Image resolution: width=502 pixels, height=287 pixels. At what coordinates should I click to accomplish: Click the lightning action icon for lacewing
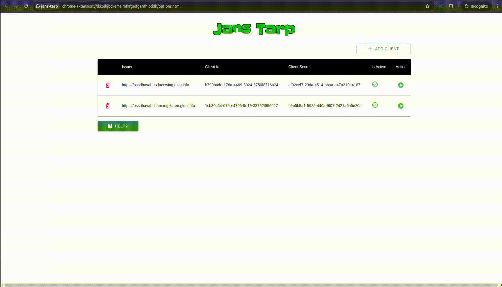pos(401,85)
